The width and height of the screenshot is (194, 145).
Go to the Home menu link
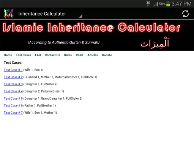point(8,55)
